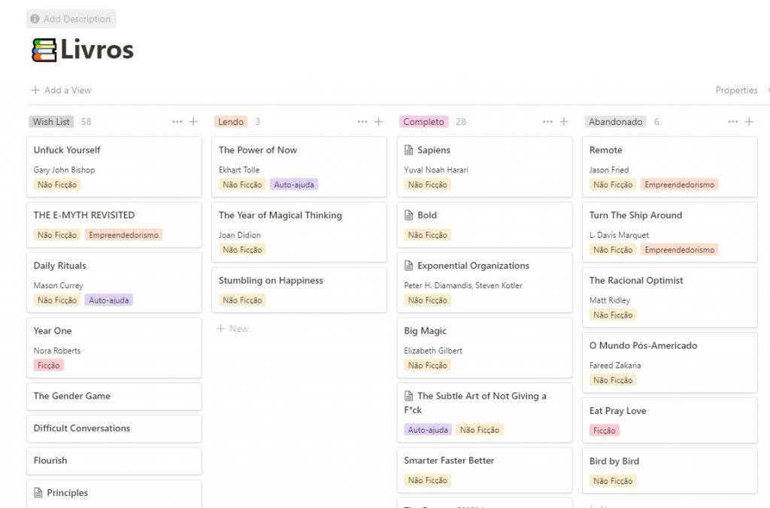770x508 pixels.
Task: Open the Wish List column options menu
Action: click(177, 122)
